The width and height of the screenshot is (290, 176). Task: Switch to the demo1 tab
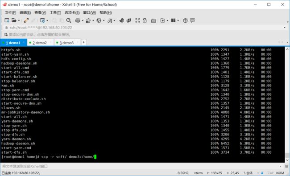click(13, 43)
